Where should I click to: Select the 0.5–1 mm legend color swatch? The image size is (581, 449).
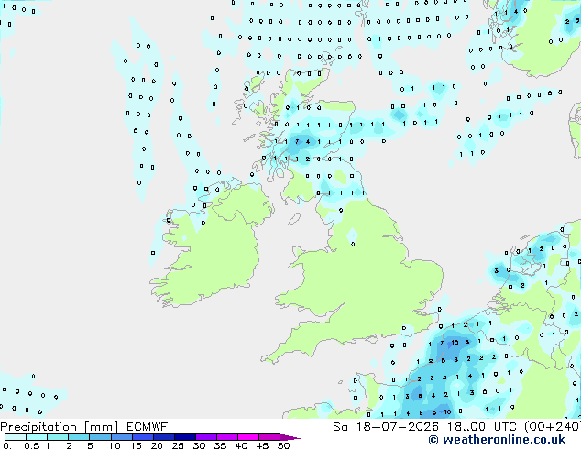click(x=37, y=437)
